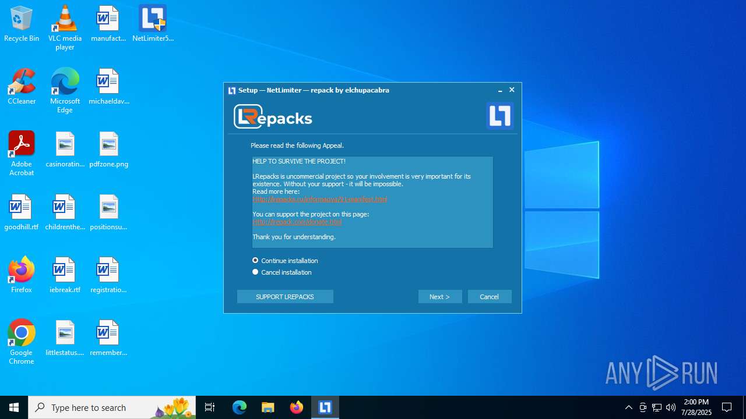Select the casinoratin... image file
The width and height of the screenshot is (746, 419).
click(65, 150)
